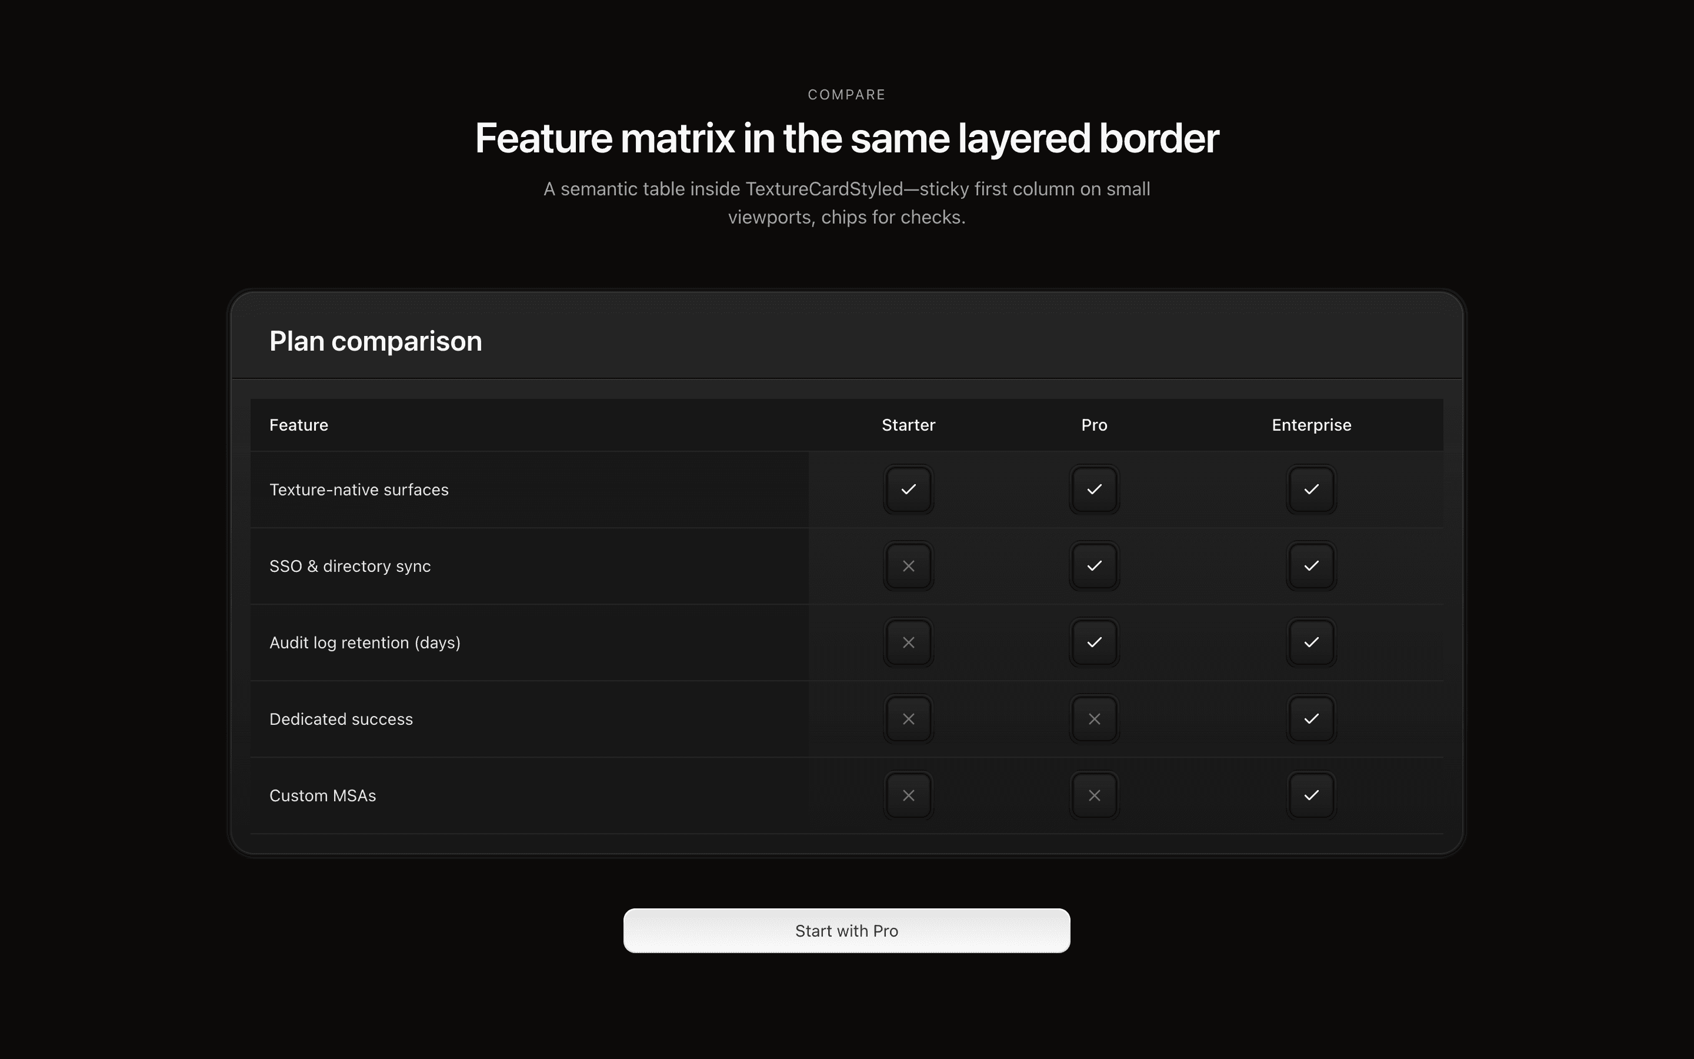Click the COMPARE label above the heading
The image size is (1694, 1059).
point(846,94)
